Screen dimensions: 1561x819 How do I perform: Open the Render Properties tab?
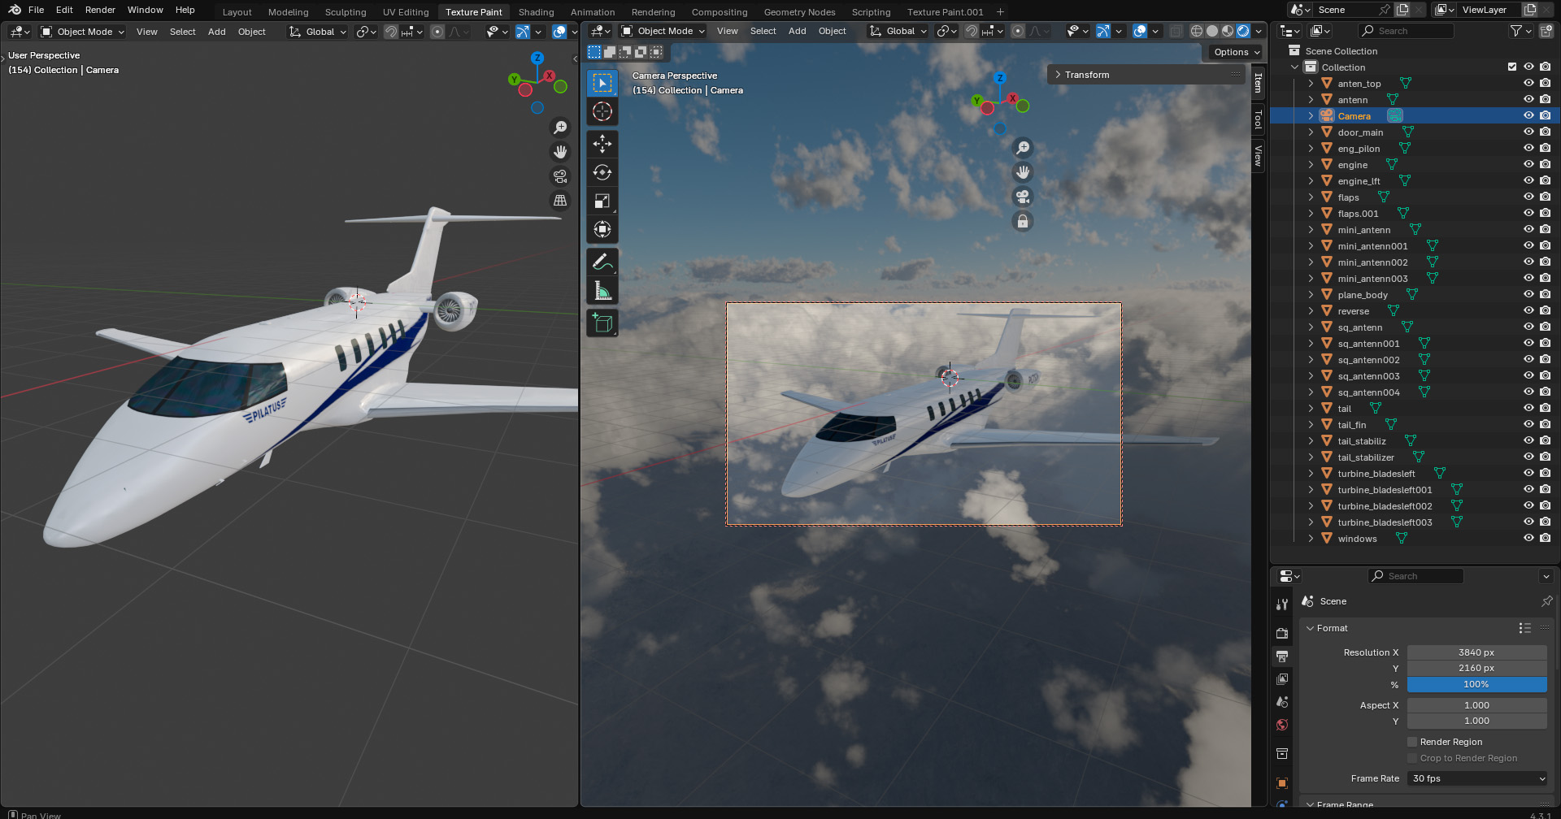[x=1282, y=633]
